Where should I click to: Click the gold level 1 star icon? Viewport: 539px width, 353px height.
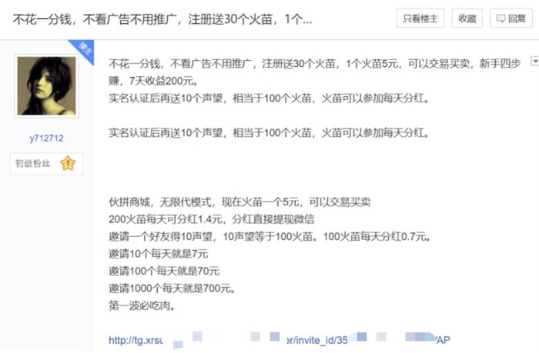(x=68, y=163)
